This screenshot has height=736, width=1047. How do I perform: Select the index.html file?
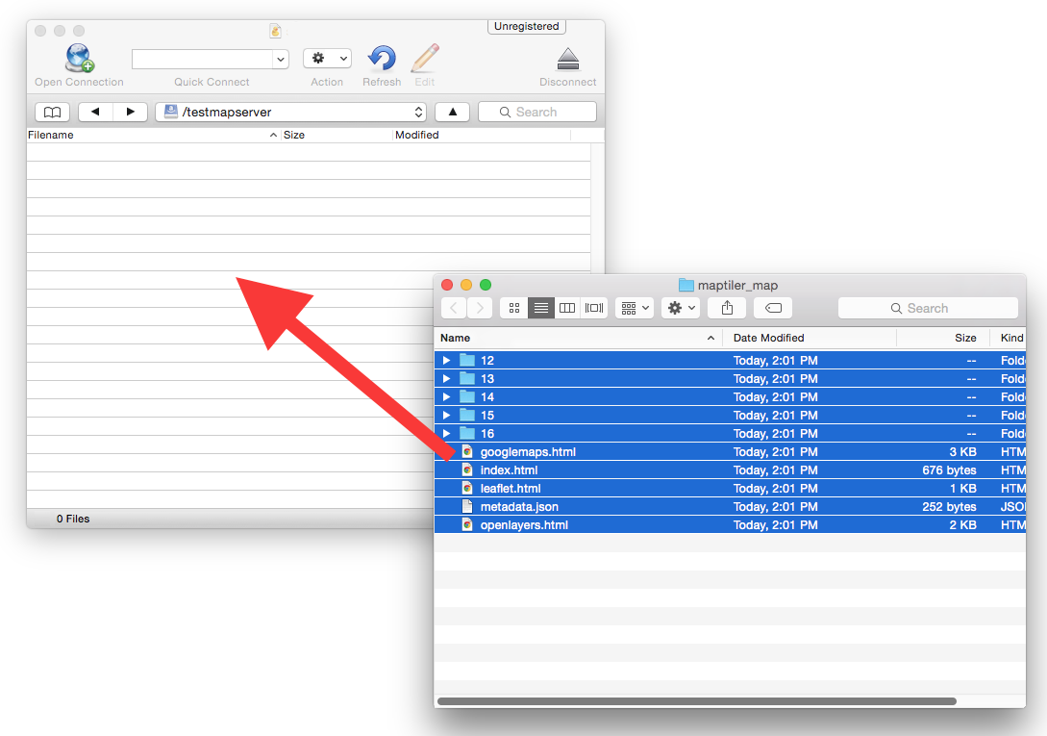coord(509,470)
